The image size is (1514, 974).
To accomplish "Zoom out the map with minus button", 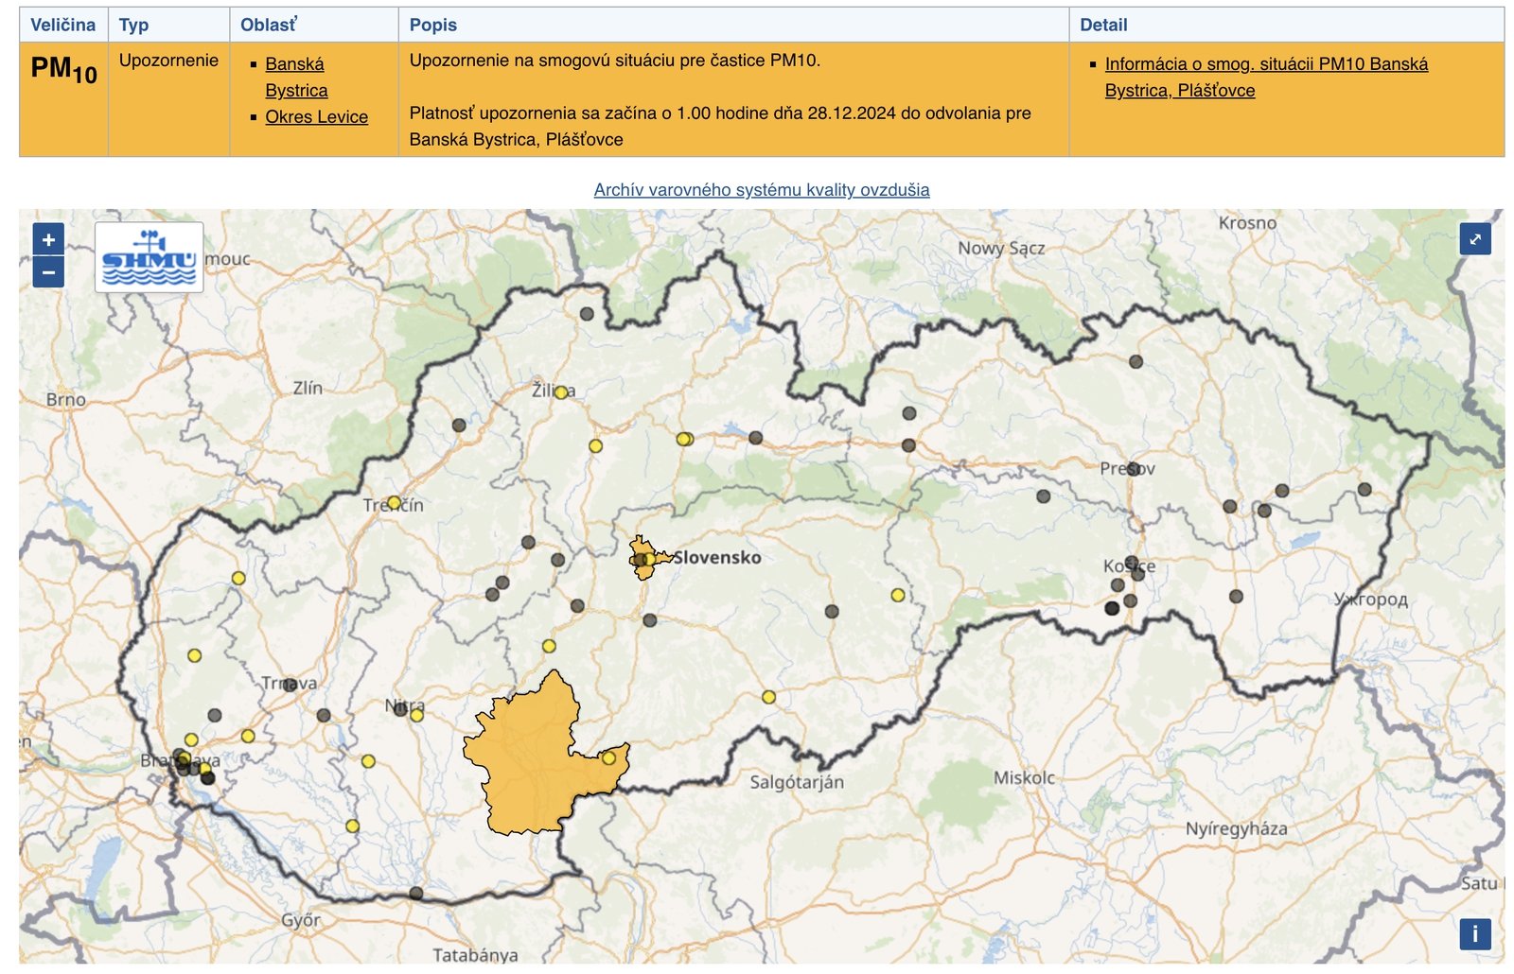I will point(48,272).
